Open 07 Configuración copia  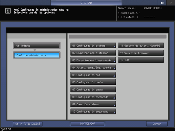tap(93, 89)
